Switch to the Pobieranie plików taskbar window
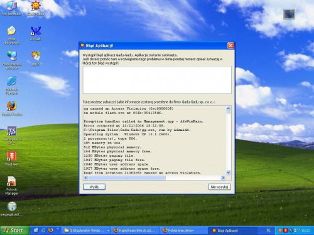 pyautogui.click(x=184, y=231)
